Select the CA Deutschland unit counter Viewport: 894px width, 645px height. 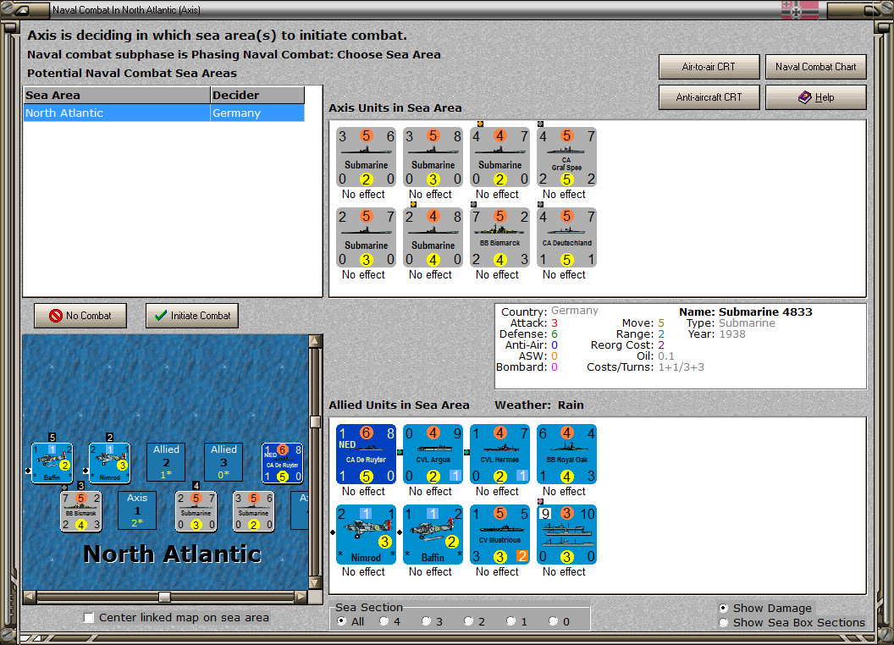[x=566, y=238]
